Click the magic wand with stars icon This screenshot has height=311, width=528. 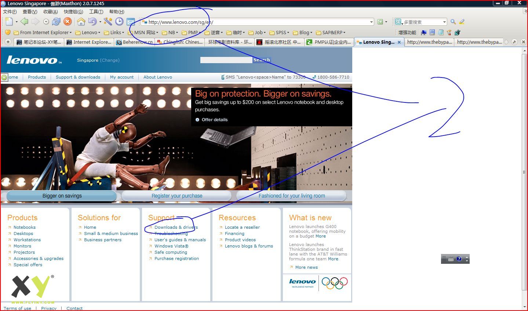[x=108, y=22]
